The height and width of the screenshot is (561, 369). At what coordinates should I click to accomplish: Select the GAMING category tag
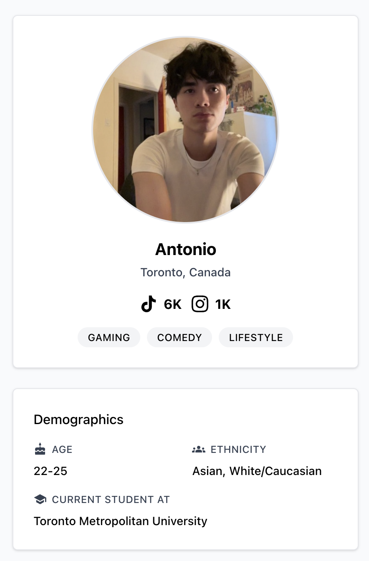point(109,337)
